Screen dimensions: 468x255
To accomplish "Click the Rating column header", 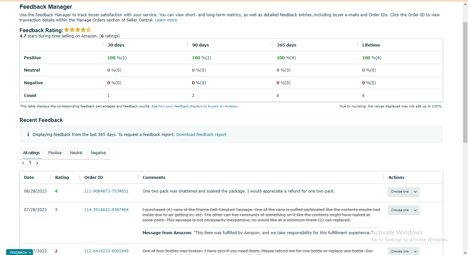I will point(62,178).
